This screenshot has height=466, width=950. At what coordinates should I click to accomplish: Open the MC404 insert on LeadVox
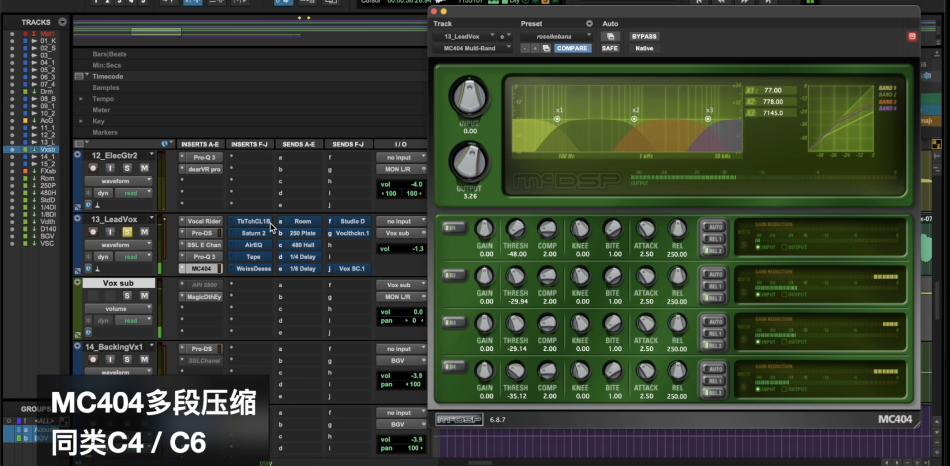coord(201,269)
